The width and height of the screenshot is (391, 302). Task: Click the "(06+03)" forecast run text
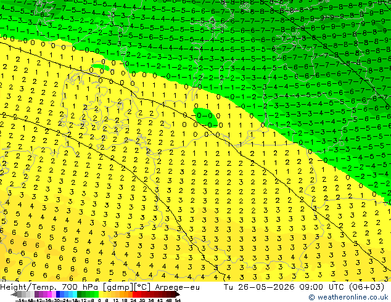pos(366,287)
